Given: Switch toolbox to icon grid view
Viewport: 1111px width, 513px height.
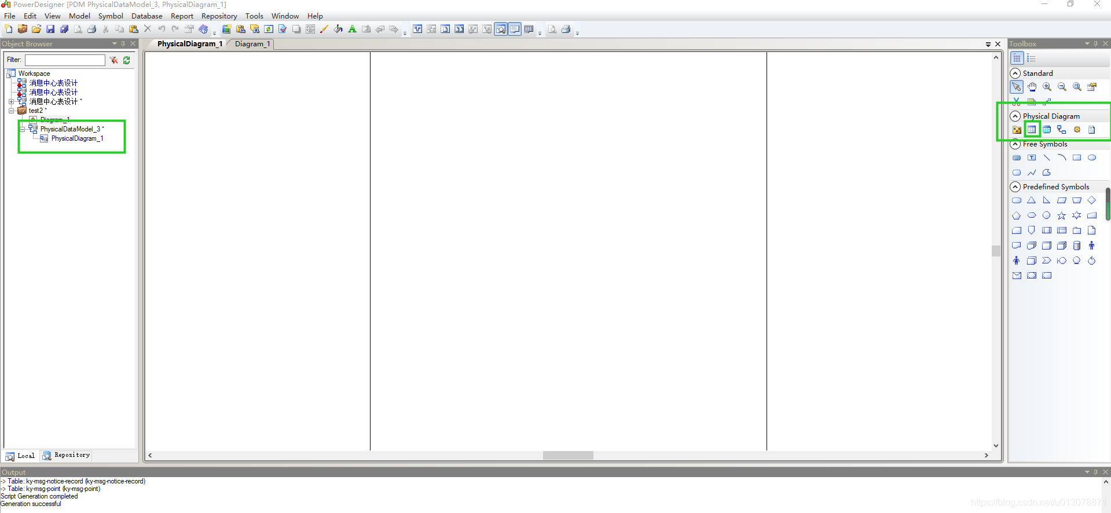Looking at the screenshot, I should tap(1017, 58).
